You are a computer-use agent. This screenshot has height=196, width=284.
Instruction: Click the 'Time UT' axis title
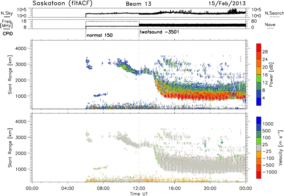139,194
